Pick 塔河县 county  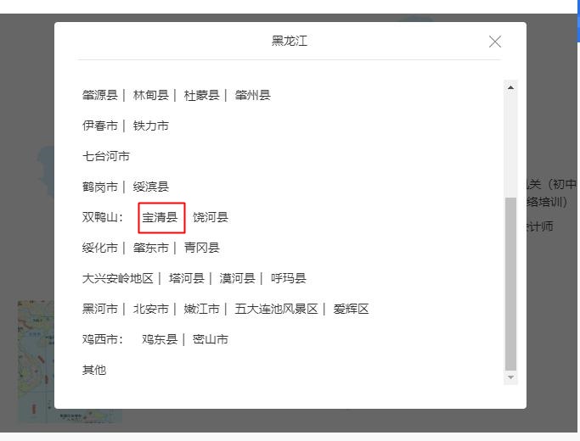pyautogui.click(x=187, y=278)
